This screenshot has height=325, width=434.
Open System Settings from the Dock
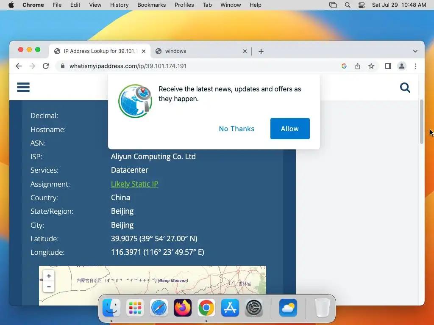[x=254, y=308]
